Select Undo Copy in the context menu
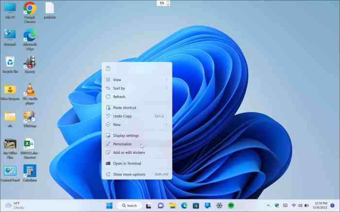This screenshot has width=340, height=212. point(137,116)
